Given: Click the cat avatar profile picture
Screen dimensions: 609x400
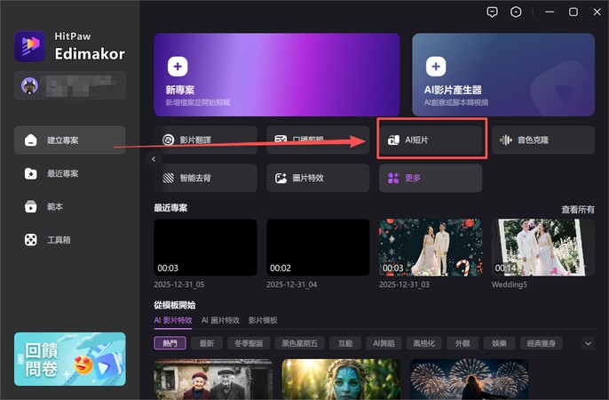Looking at the screenshot, I should click(x=30, y=85).
